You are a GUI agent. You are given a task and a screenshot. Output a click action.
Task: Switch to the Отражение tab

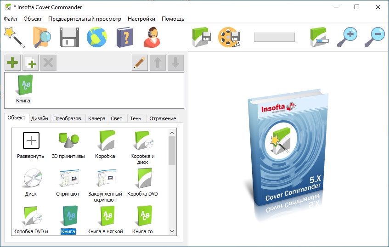(x=163, y=118)
